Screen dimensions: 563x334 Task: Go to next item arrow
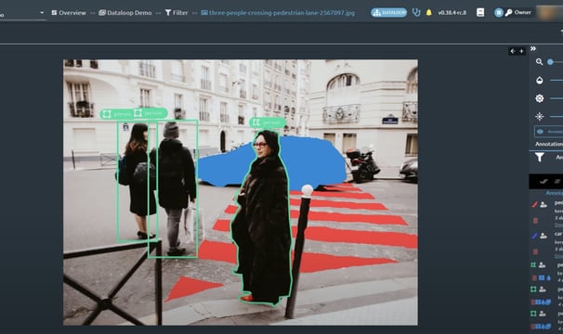pyautogui.click(x=521, y=51)
